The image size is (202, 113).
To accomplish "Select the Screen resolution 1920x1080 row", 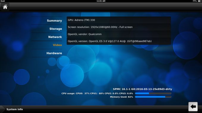I will coord(119,27).
